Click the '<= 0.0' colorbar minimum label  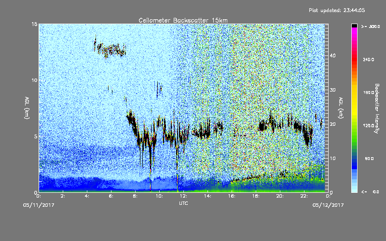(x=370, y=192)
